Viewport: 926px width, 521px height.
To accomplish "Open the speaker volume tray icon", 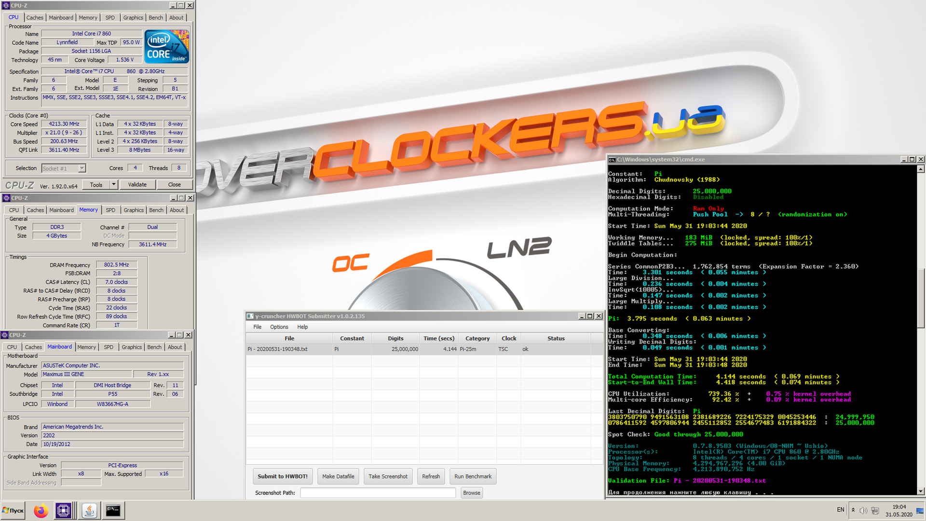I will pos(863,510).
